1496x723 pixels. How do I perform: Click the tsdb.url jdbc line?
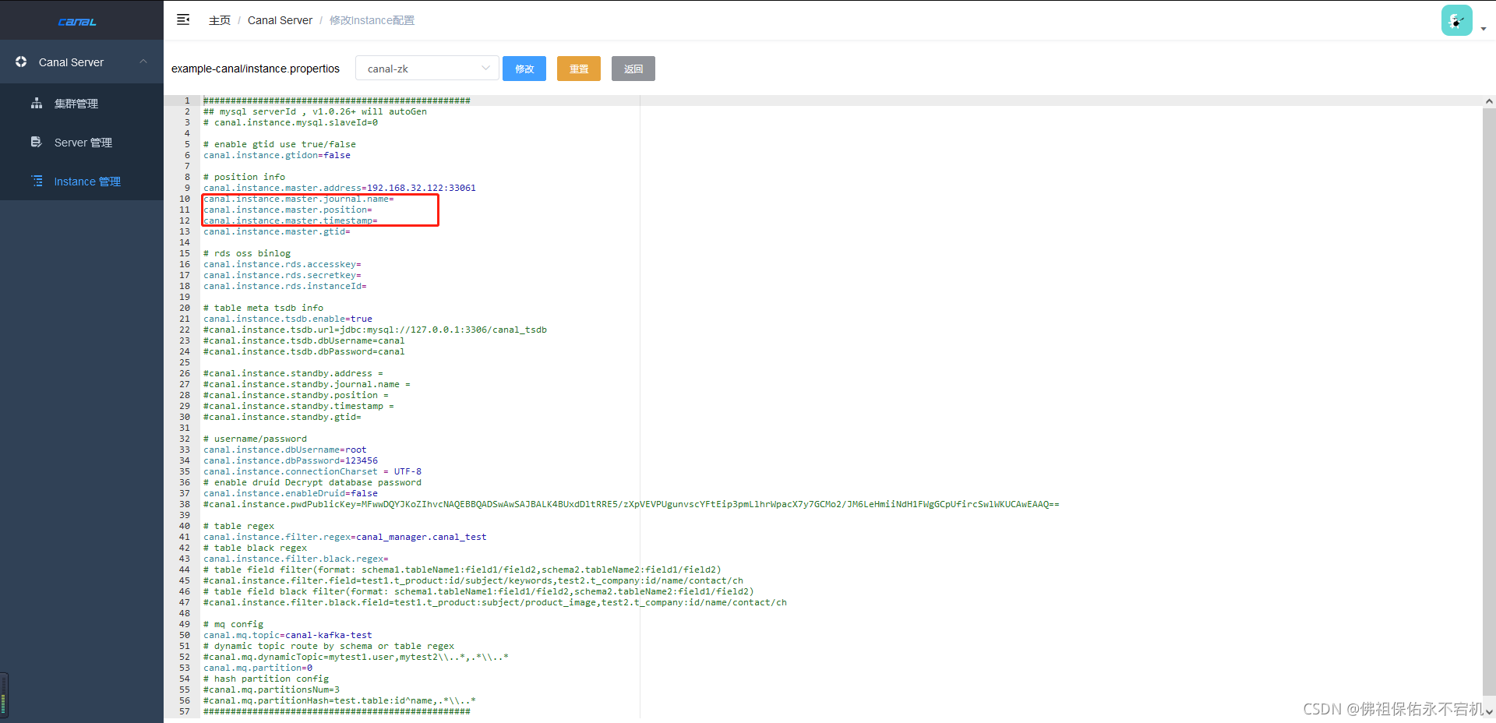(x=375, y=330)
